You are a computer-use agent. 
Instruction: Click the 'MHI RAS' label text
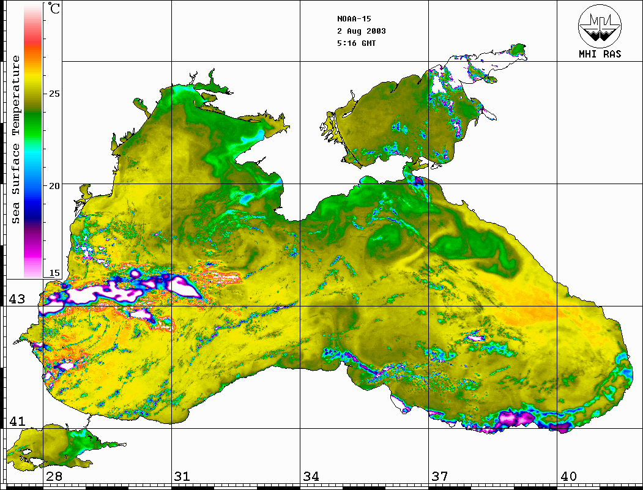pos(600,54)
